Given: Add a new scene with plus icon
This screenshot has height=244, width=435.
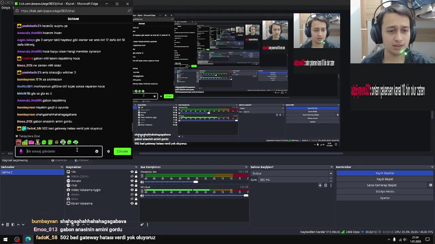Looking at the screenshot, I should (x=3, y=224).
